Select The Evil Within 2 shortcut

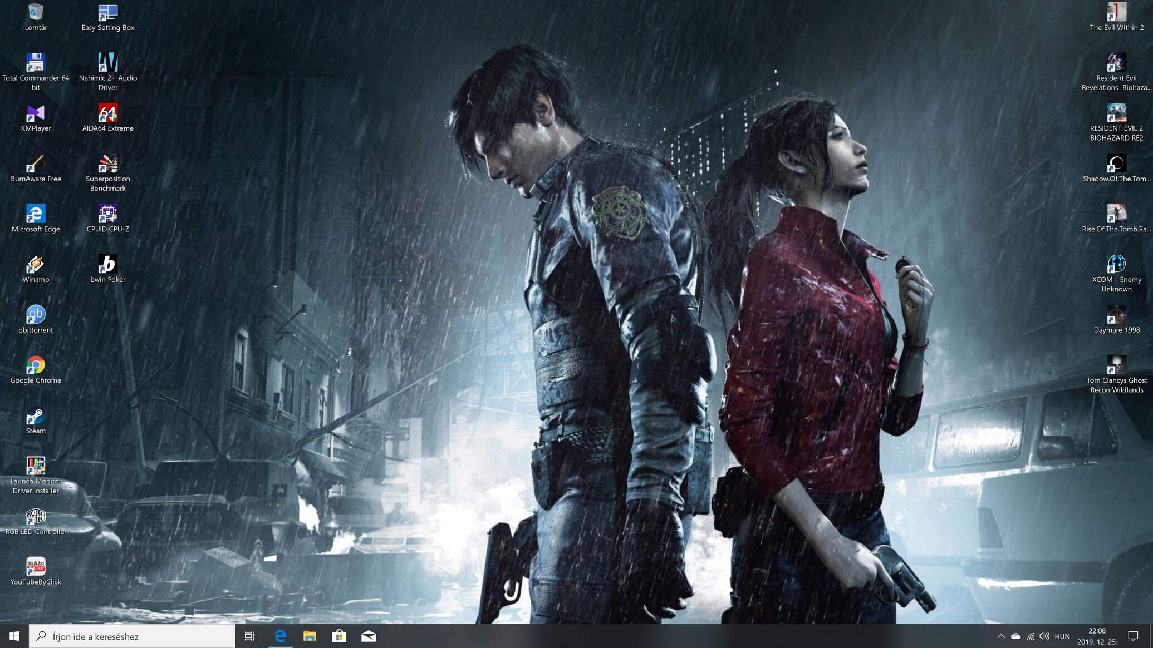1116,17
